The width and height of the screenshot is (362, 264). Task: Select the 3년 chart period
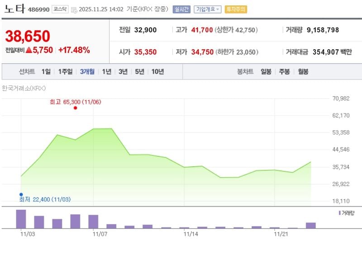tap(123, 71)
